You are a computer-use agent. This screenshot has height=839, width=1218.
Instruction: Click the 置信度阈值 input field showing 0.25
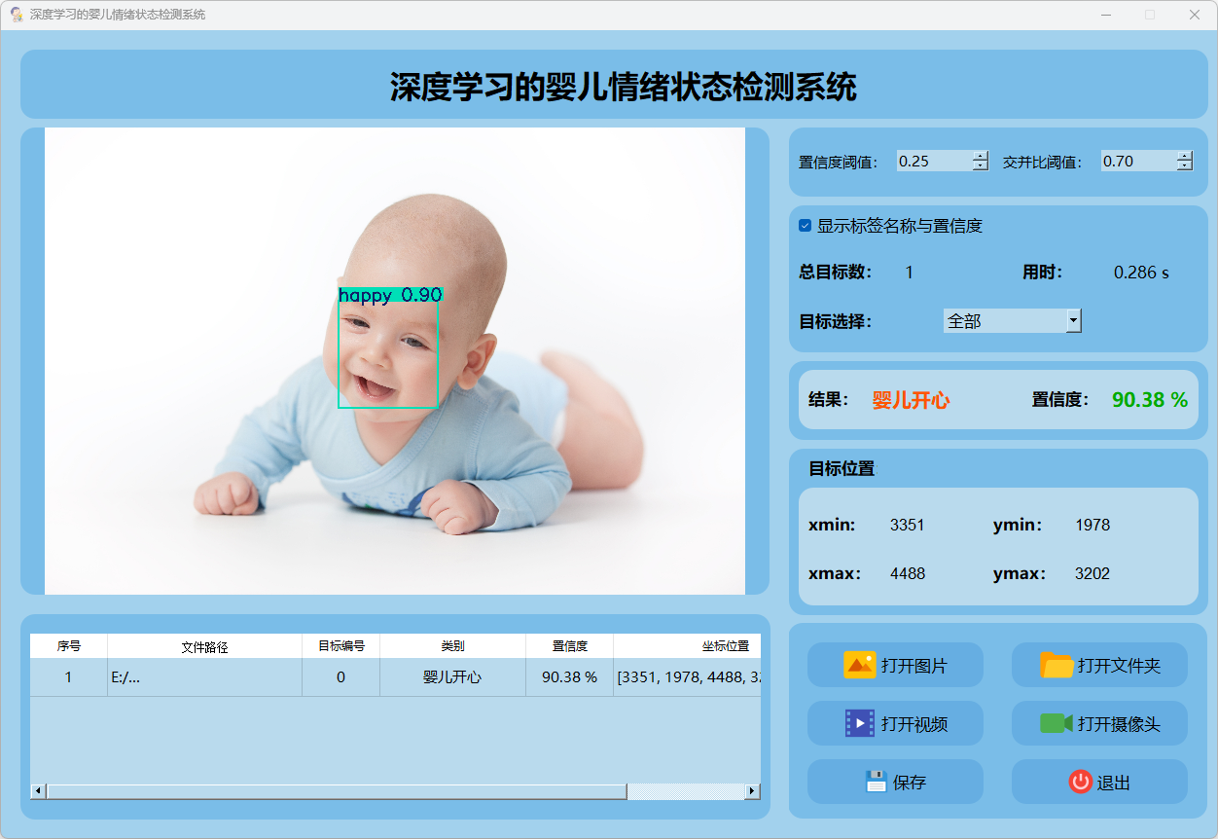[932, 161]
